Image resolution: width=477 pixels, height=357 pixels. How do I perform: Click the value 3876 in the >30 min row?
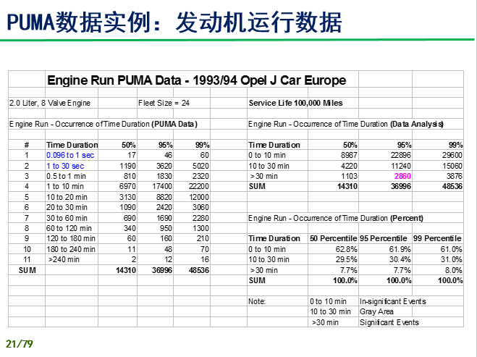pos(454,176)
